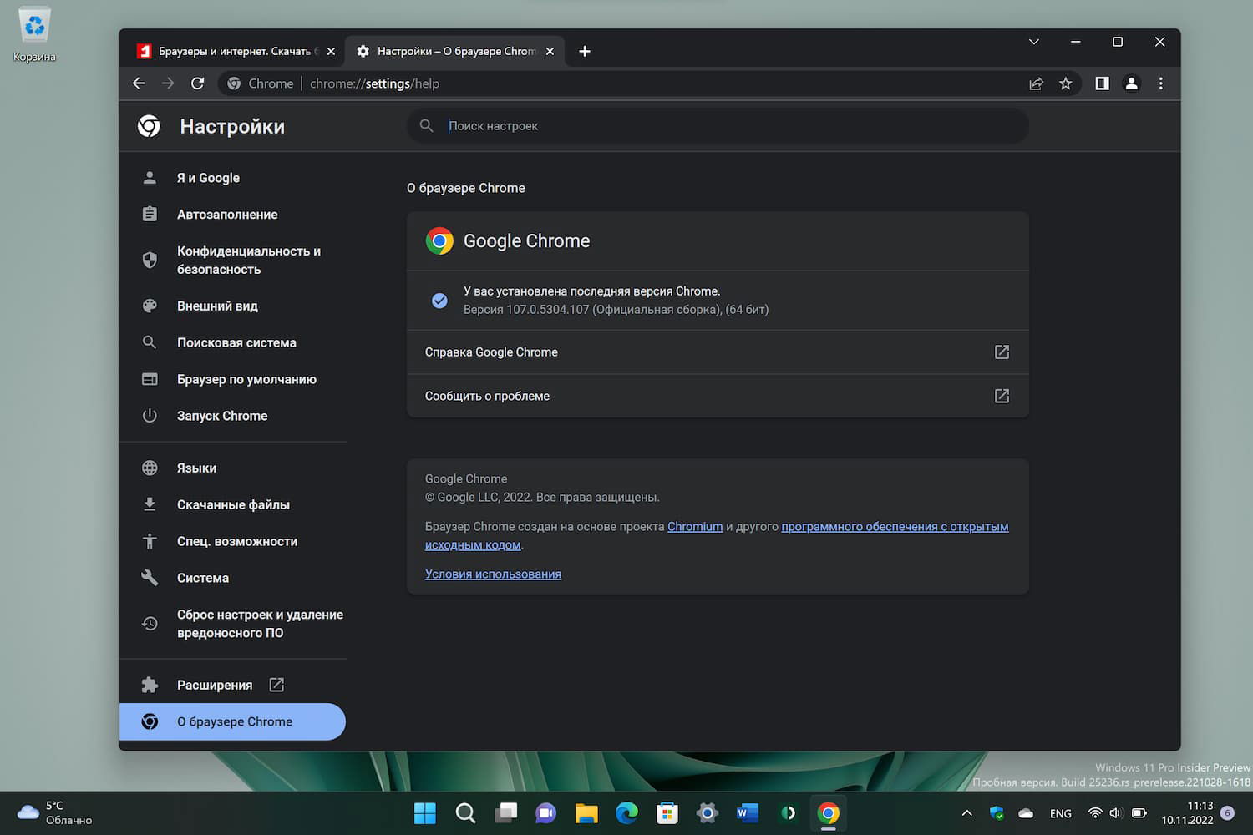Viewport: 1253px width, 835px height.
Task: Launch Microsoft Edge from the taskbar
Action: click(626, 813)
